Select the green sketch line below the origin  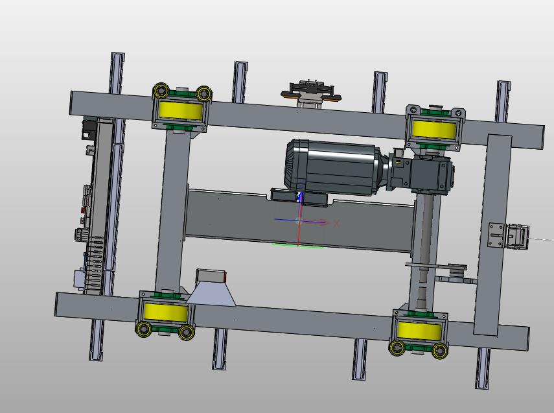[x=297, y=246]
